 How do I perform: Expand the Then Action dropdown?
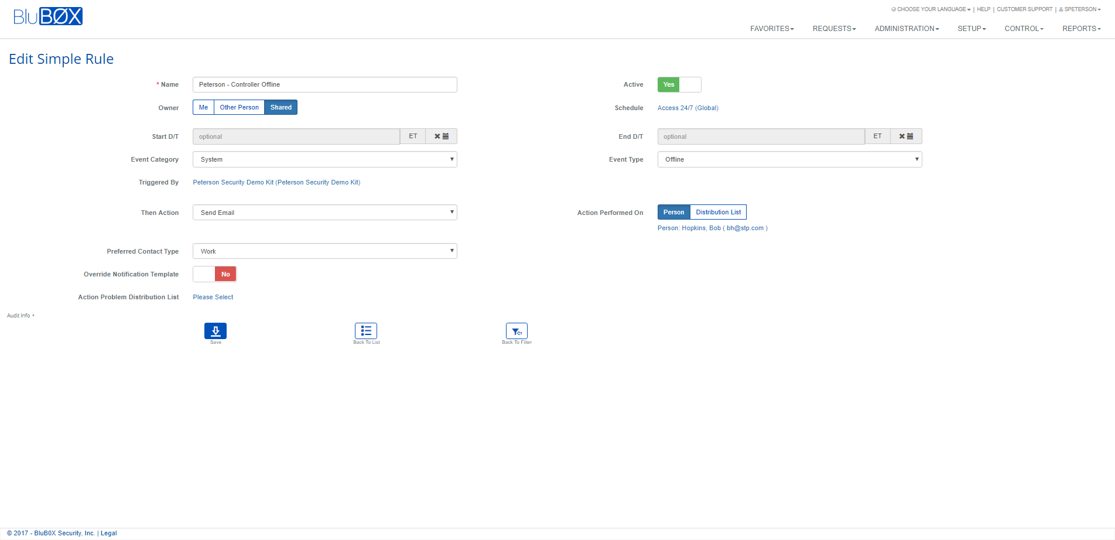point(324,213)
